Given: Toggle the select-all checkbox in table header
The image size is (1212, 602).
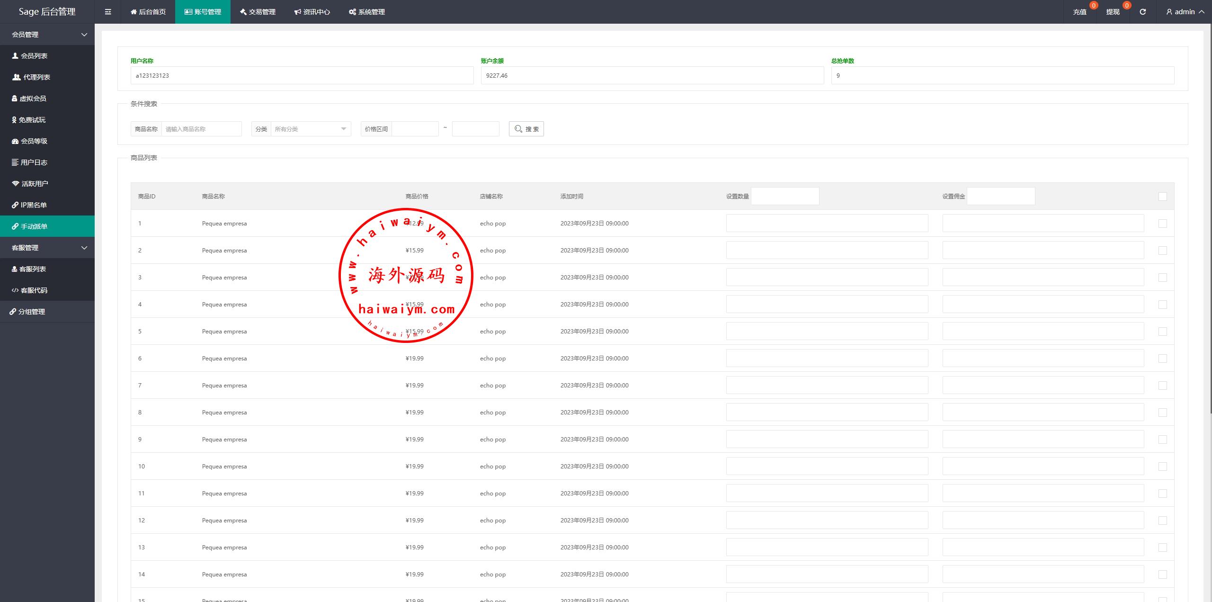Looking at the screenshot, I should point(1162,197).
